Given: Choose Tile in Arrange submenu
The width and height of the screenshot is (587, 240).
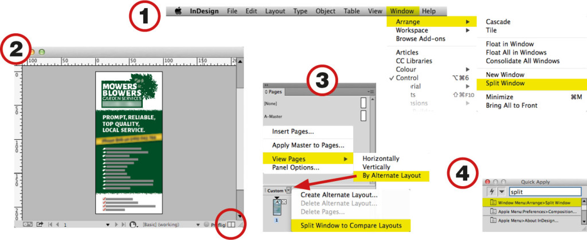Looking at the screenshot, I should (491, 30).
